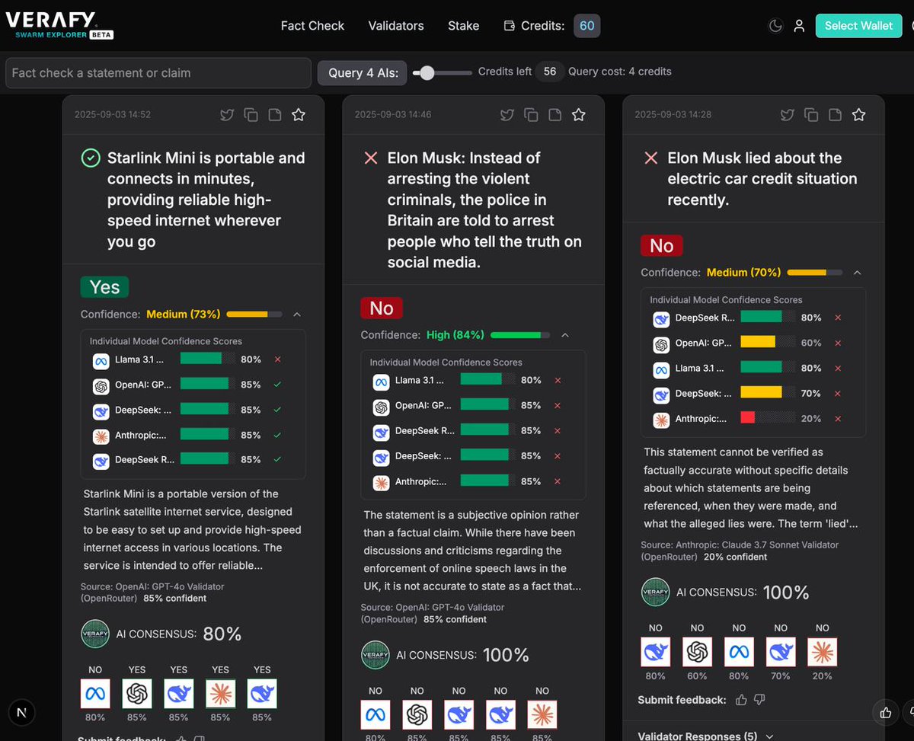This screenshot has height=741, width=914.
Task: Click green check icon beside Starlink statement
Action: [91, 158]
